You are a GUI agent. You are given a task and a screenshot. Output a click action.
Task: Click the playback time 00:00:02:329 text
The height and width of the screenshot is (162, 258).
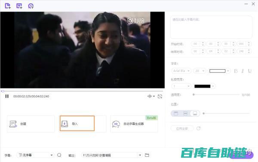21,96
